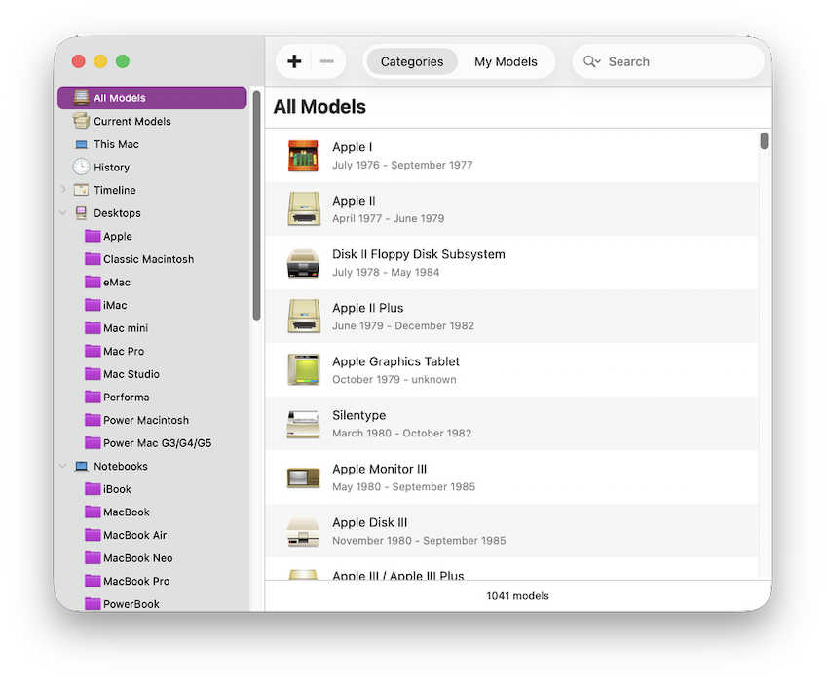Screen dimensions: 826x682
Task: Open the eMac folder
Action: [107, 282]
